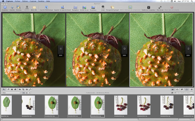Switch browser to filmstrip view
This screenshot has height=121, width=195.
(24, 93)
